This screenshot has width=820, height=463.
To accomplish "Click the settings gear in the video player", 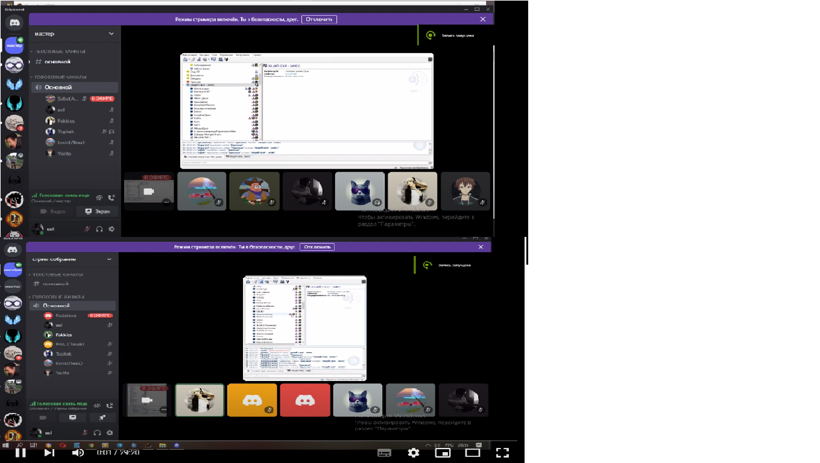I will pyautogui.click(x=413, y=452).
